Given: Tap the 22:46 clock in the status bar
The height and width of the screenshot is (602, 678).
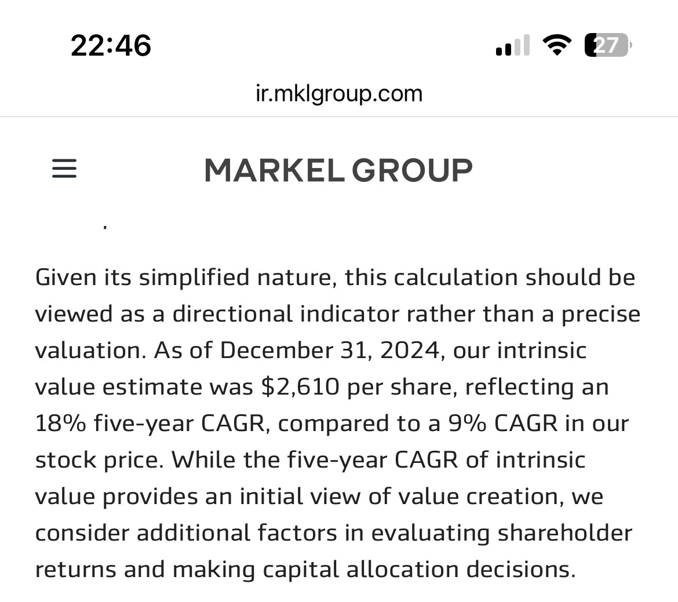Looking at the screenshot, I should 111,45.
